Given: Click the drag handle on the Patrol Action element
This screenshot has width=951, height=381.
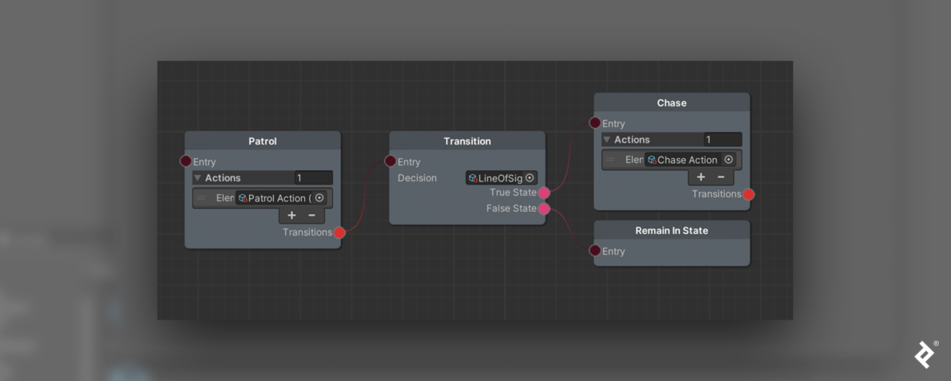Looking at the screenshot, I should (x=201, y=198).
